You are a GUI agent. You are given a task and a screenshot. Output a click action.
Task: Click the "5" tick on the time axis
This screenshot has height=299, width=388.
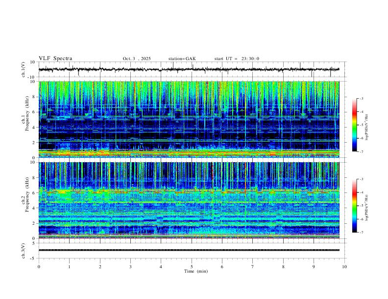192,267
